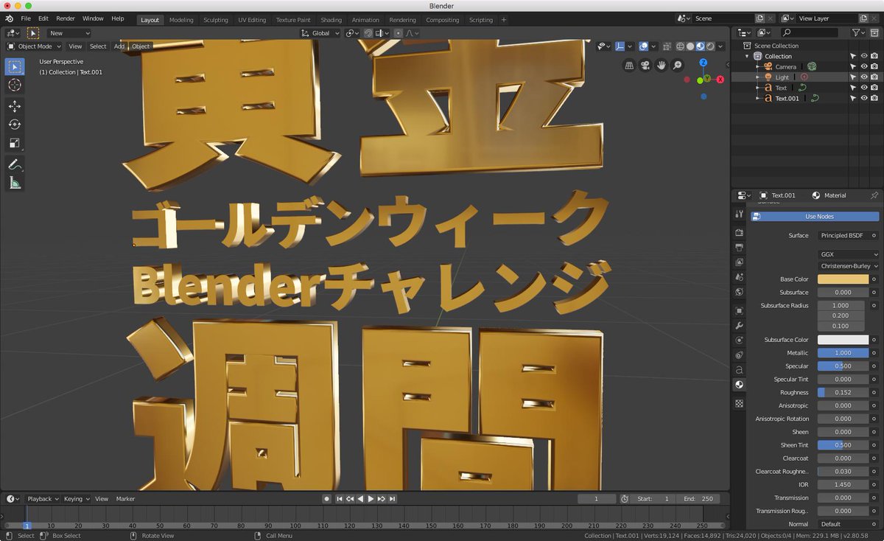Click the record auto-keying button

point(327,499)
